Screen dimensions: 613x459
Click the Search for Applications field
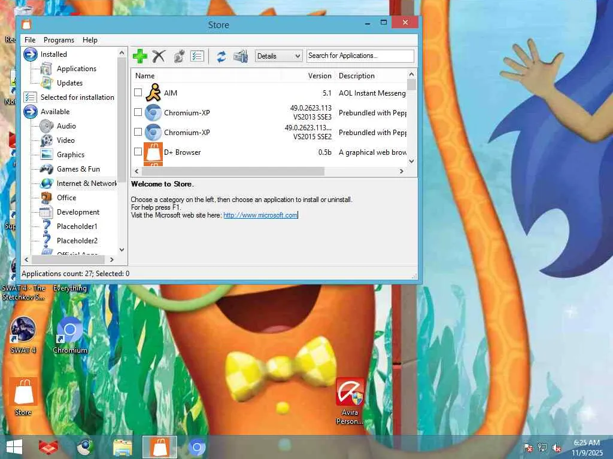click(360, 56)
